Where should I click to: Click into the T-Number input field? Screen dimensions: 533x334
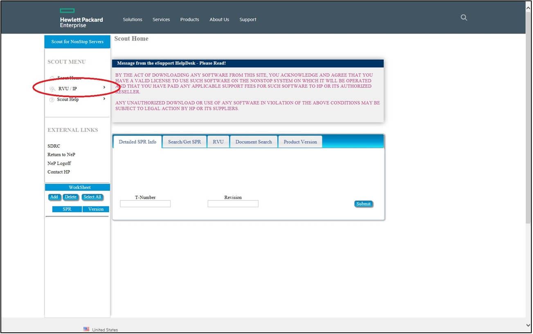(145, 204)
